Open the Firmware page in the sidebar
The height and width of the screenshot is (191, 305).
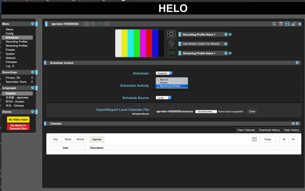click(x=11, y=62)
